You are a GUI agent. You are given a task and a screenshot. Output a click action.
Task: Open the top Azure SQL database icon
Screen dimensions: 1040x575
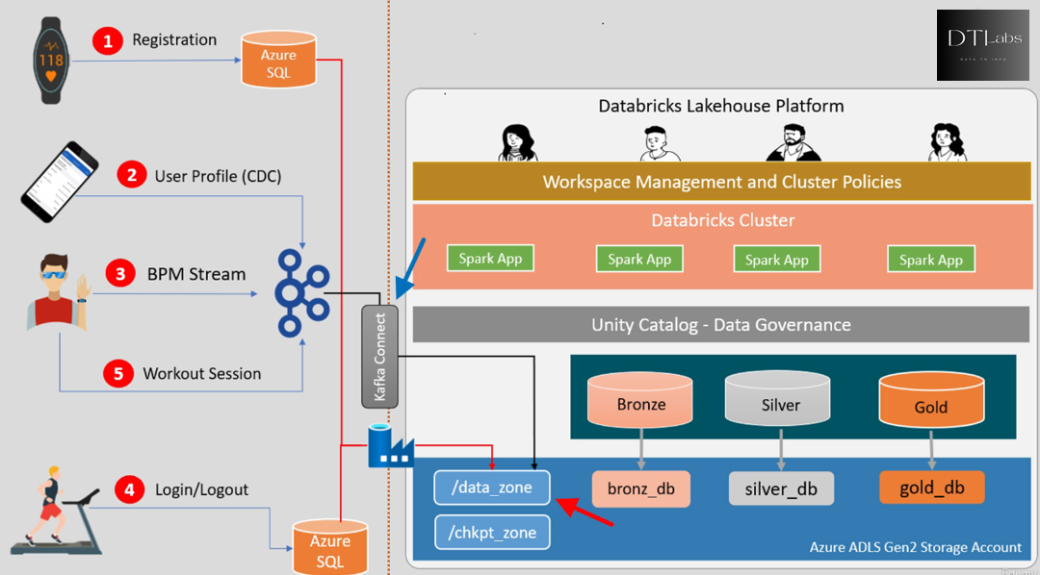[278, 60]
